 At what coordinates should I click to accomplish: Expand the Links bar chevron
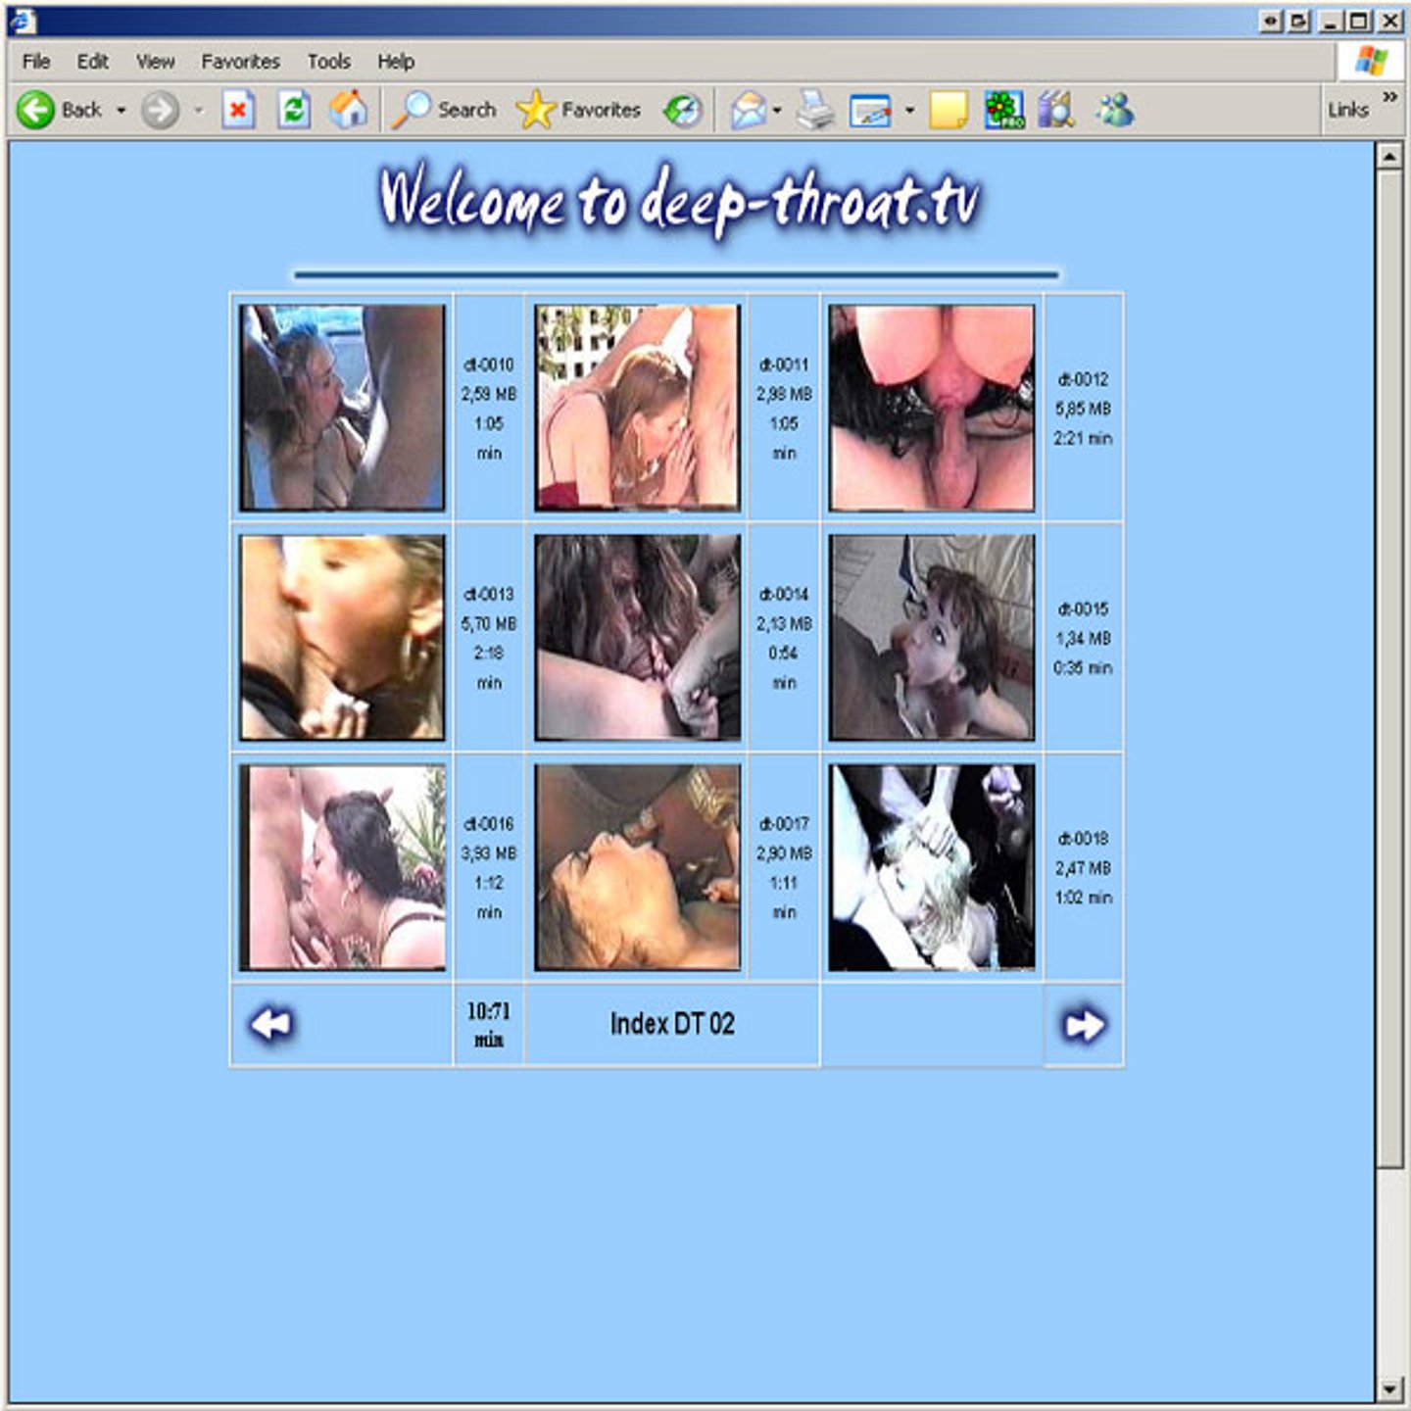pos(1389,97)
